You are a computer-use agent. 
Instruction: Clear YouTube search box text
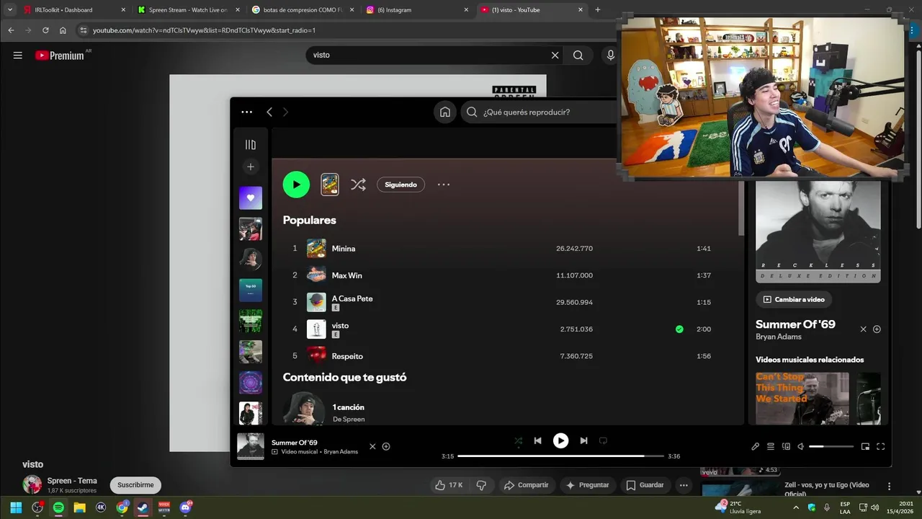pyautogui.click(x=555, y=55)
